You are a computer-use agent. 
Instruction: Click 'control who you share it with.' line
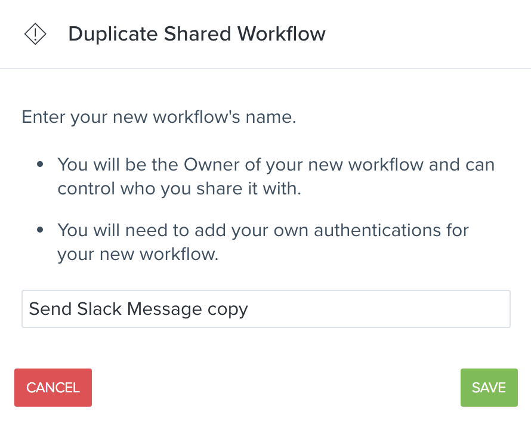click(x=179, y=188)
